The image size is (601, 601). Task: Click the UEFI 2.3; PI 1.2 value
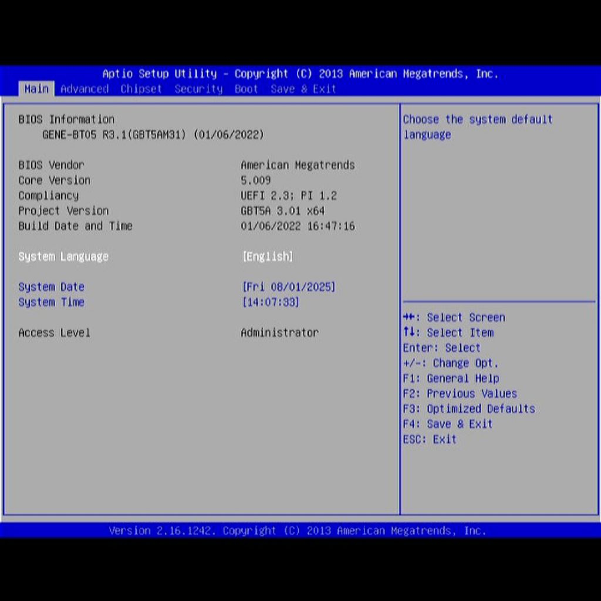tap(289, 195)
